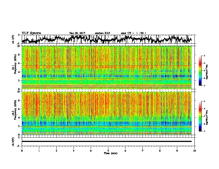Click time axis tick label '0'

coord(22,151)
